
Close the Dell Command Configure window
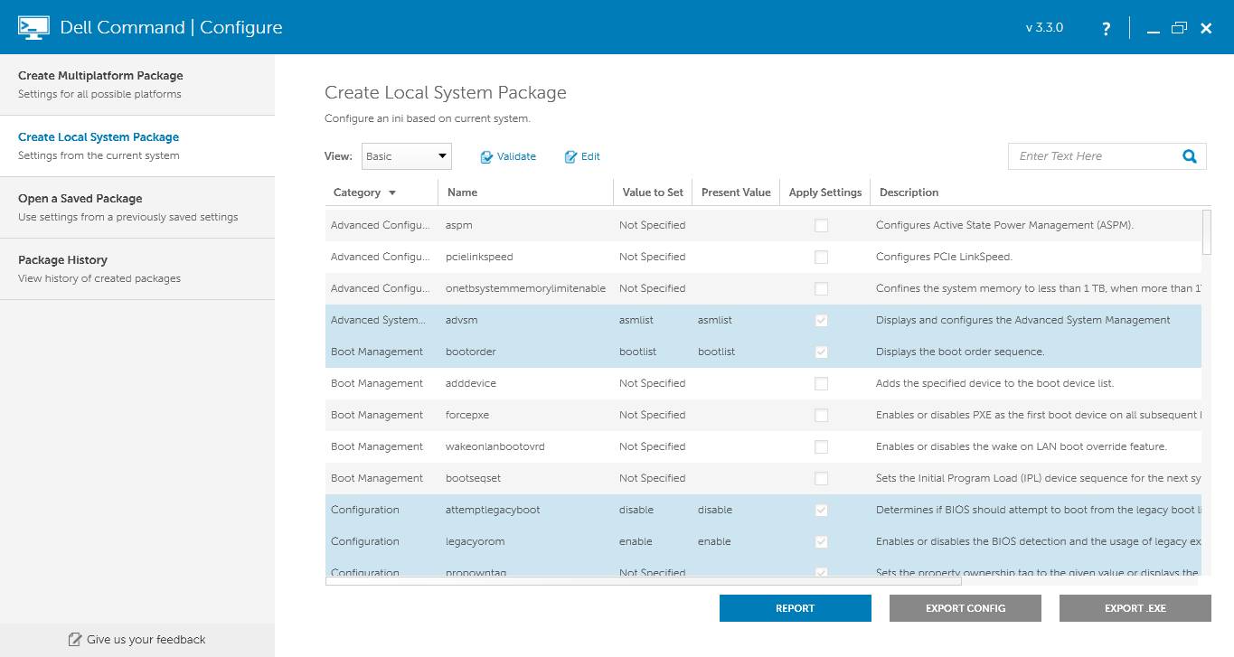(x=1206, y=29)
